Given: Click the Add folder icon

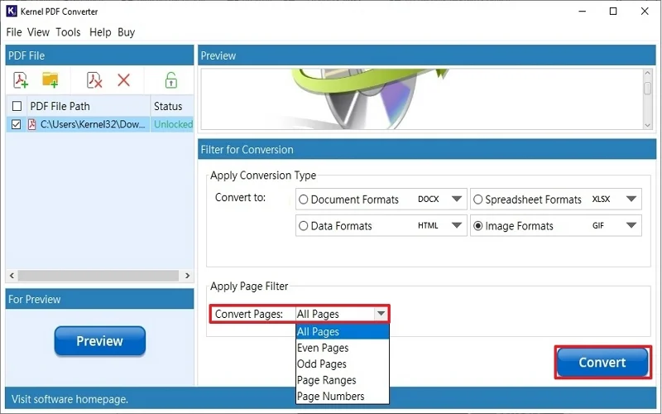Looking at the screenshot, I should click(x=50, y=79).
